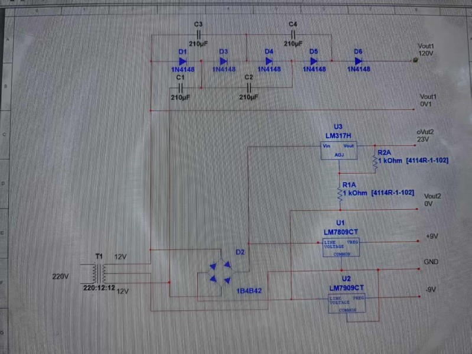This screenshot has height=354, width=472.
Task: Pick the C2 capacitor symbol
Action: tap(248, 87)
